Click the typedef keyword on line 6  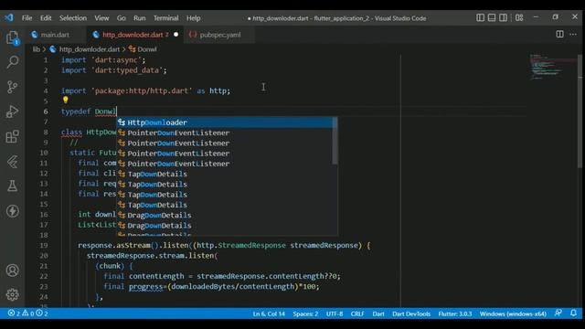coord(76,111)
